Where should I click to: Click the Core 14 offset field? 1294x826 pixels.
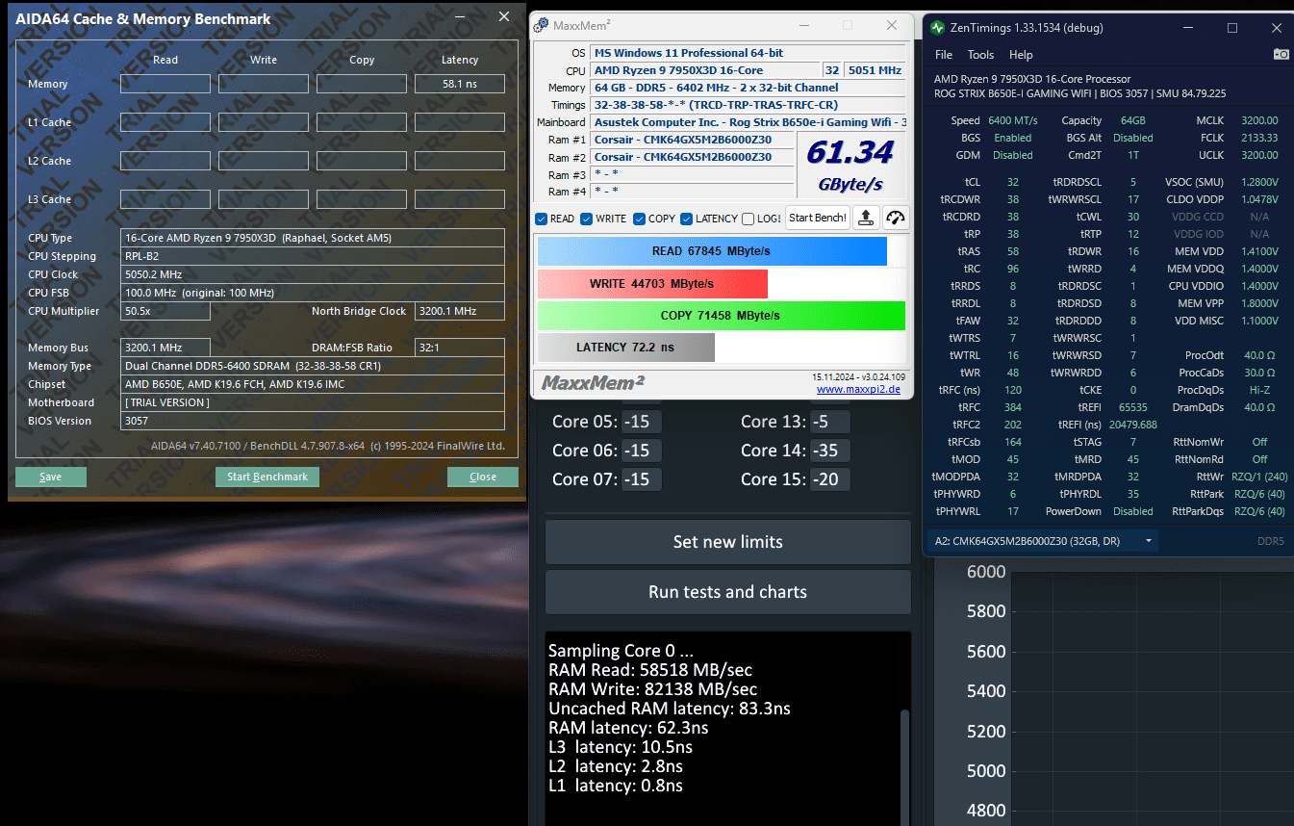point(830,451)
